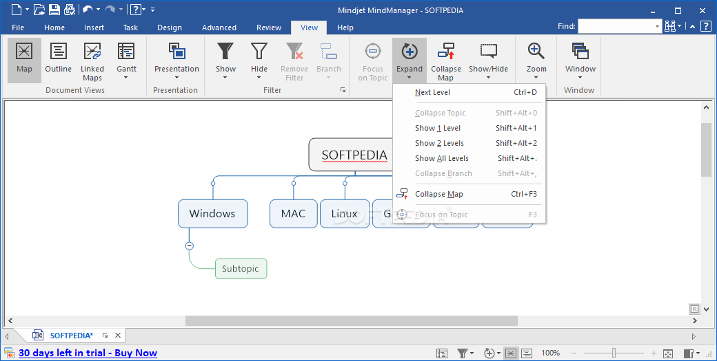The height and width of the screenshot is (361, 717).
Task: Start Presentation mode
Action: (x=176, y=60)
